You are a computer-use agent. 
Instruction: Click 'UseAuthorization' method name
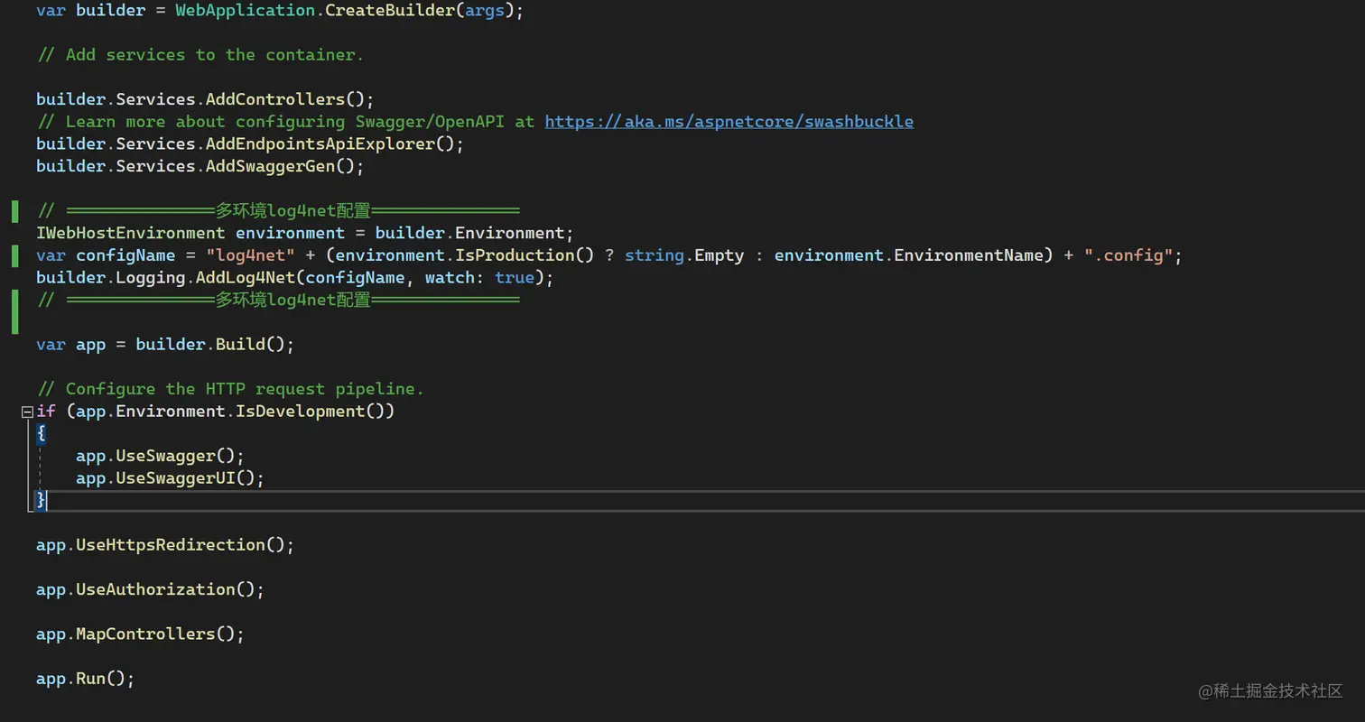(155, 589)
